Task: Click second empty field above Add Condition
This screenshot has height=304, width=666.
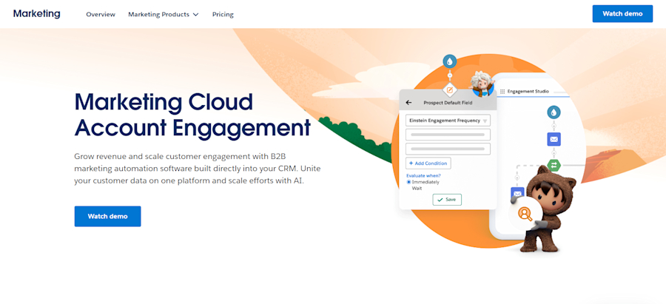Action: (x=448, y=149)
